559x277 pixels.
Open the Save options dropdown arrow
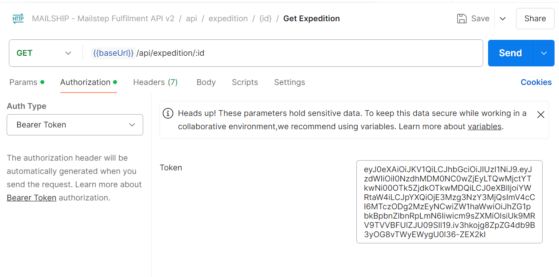click(x=503, y=19)
